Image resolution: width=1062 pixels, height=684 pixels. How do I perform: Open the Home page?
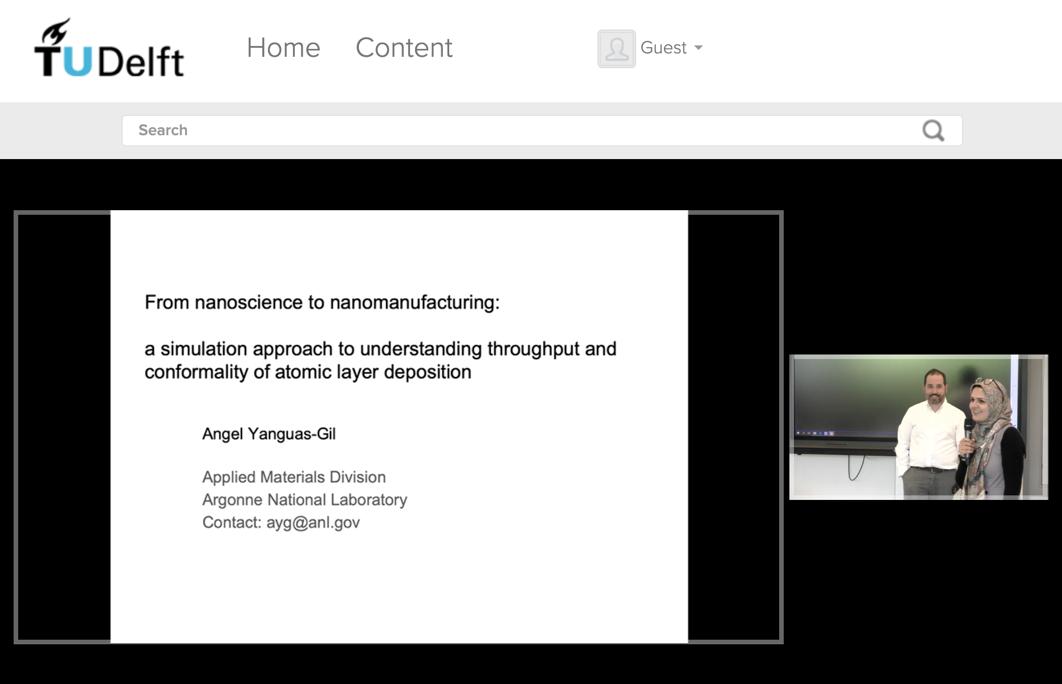(x=283, y=48)
